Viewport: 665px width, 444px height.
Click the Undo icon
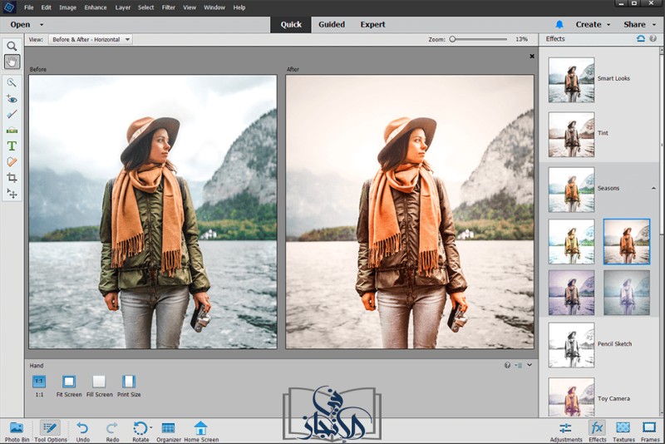tap(82, 428)
